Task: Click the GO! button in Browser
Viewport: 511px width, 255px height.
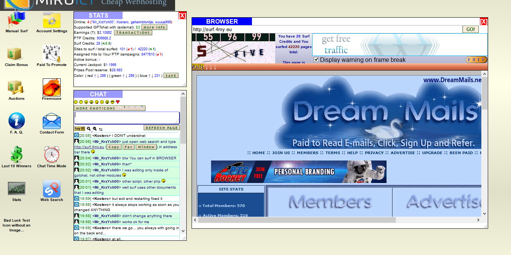Action: (x=471, y=29)
